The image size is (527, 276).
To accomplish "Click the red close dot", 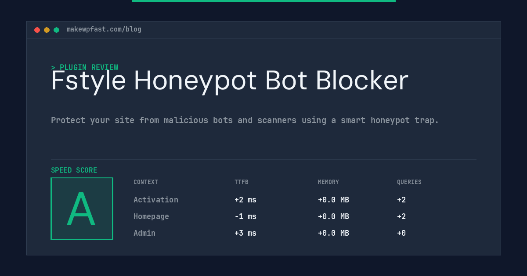I will 37,30.
